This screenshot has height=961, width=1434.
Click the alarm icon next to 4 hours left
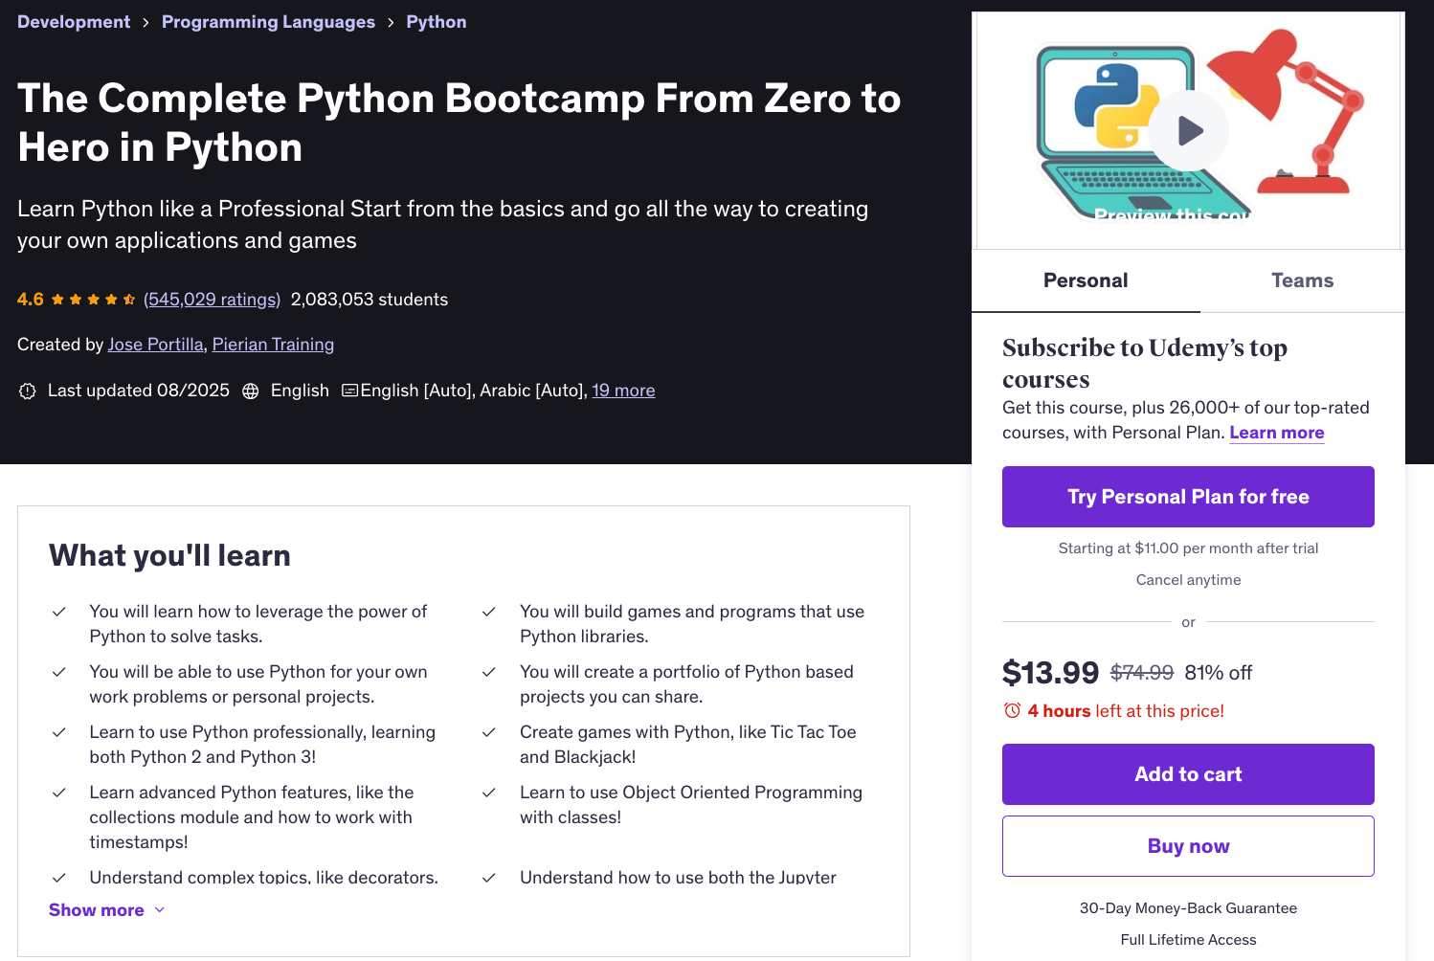[x=1012, y=710]
